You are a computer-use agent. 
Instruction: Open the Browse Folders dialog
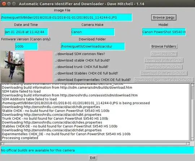click(x=164, y=46)
